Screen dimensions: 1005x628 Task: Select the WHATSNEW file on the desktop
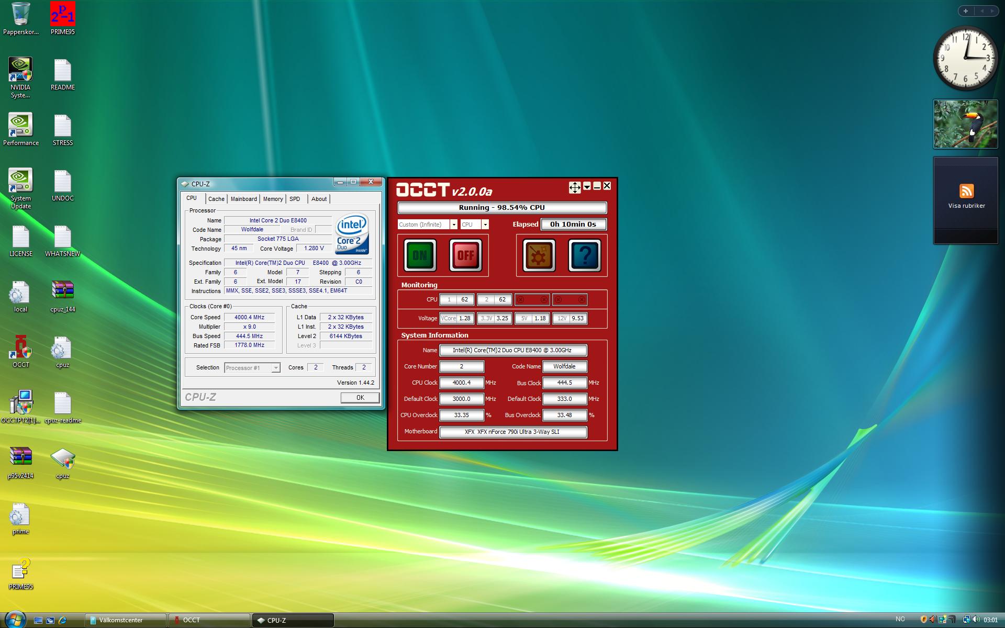(x=62, y=241)
